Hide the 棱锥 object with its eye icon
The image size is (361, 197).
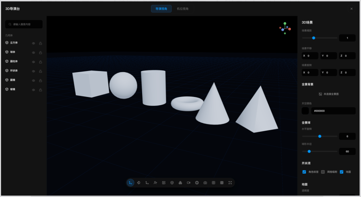pos(34,90)
